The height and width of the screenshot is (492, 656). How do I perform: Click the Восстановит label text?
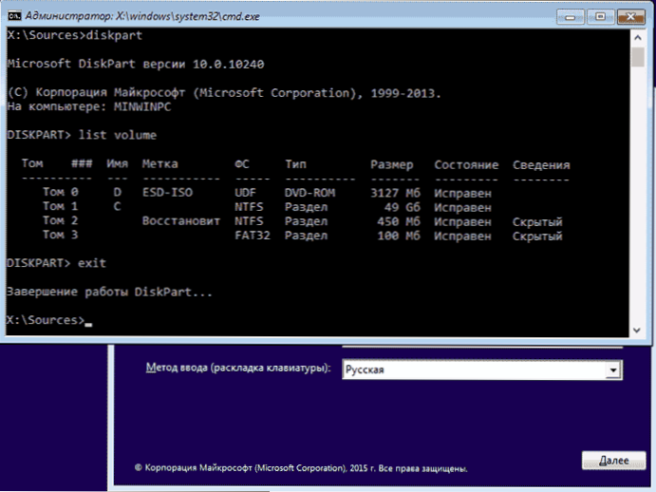click(x=181, y=221)
